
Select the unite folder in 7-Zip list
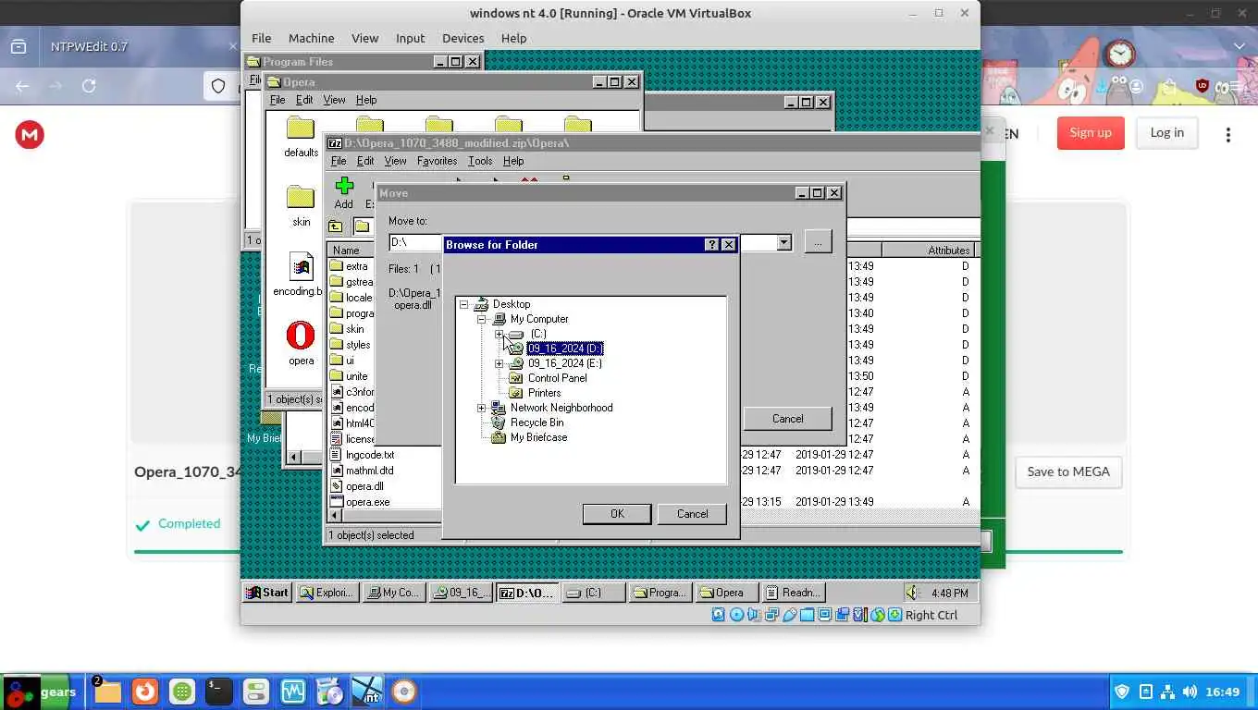point(356,376)
